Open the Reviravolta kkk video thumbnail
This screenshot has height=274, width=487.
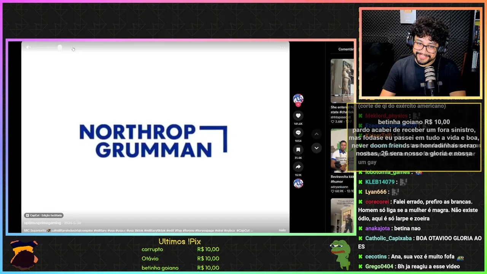pos(342,151)
